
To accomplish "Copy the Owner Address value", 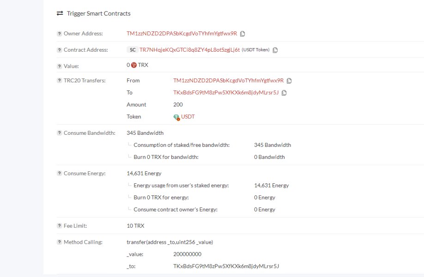I will click(242, 34).
